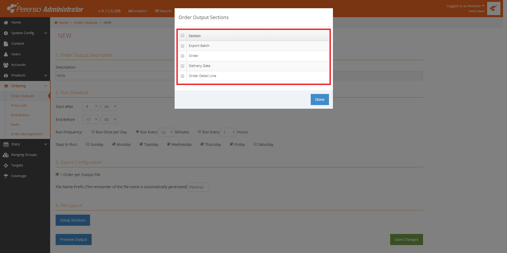
Task: Open Distributors submenu item
Action: coord(20,115)
